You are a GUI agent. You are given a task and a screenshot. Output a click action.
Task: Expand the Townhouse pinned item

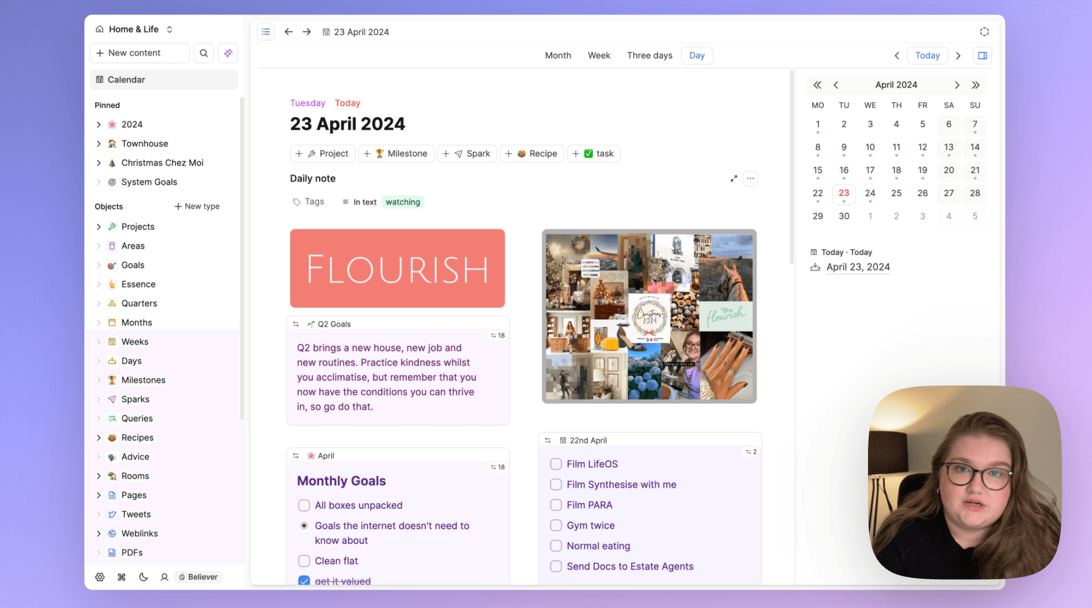(99, 144)
